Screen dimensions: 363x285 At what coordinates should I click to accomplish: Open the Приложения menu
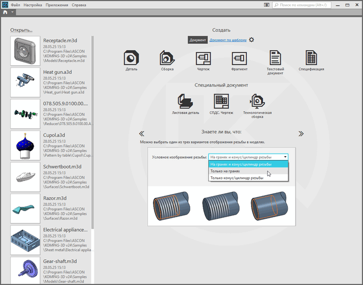click(56, 5)
